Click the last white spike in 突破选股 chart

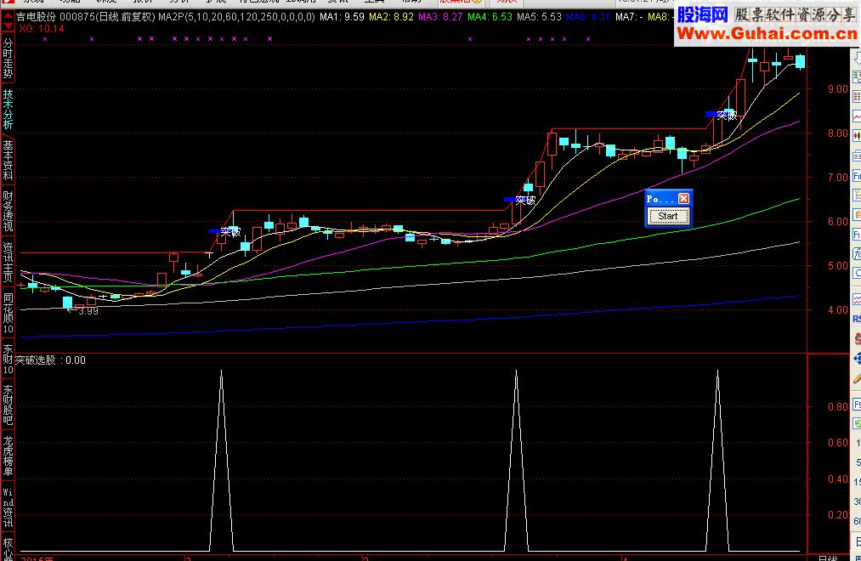click(717, 460)
